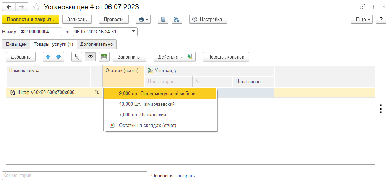Click the Учетная price type header icon
Image resolution: width=390 pixels, height=183 pixels.
150,71
